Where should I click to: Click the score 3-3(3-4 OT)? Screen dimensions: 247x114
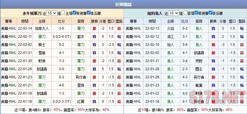(62, 37)
